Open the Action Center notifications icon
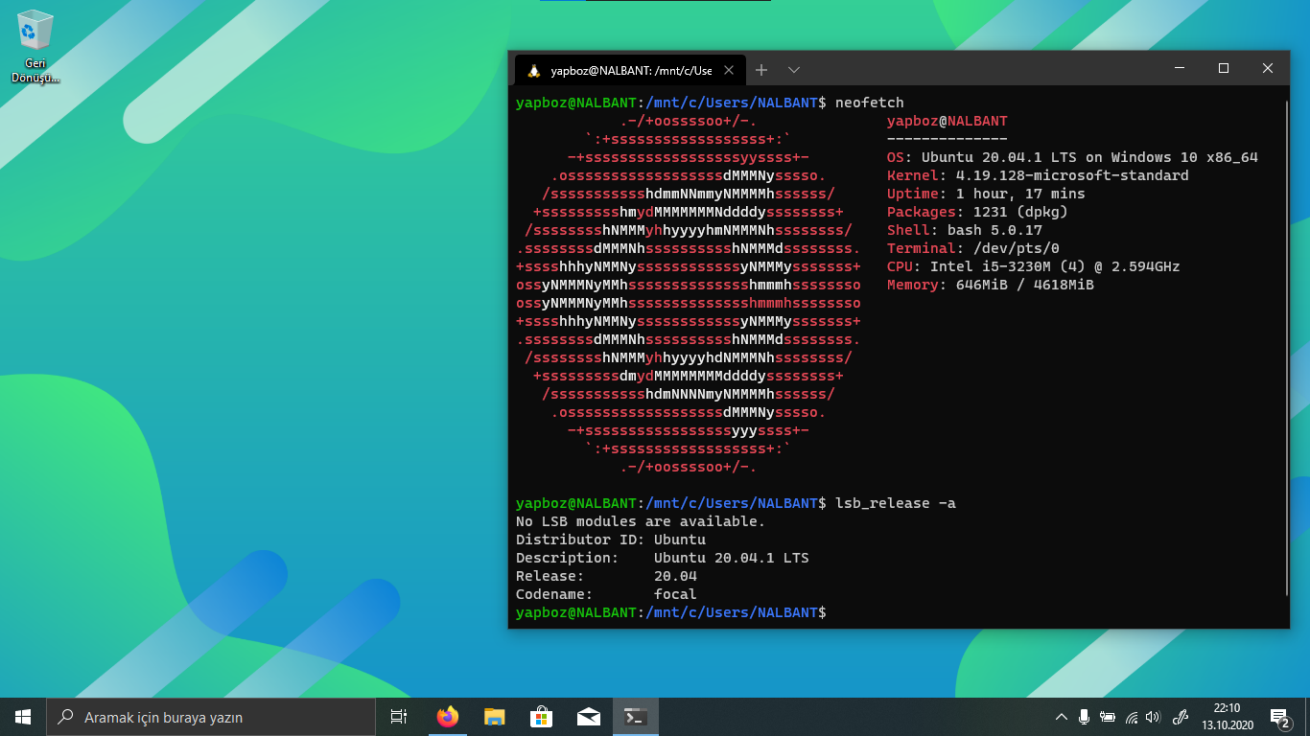The image size is (1310, 736). tap(1279, 717)
